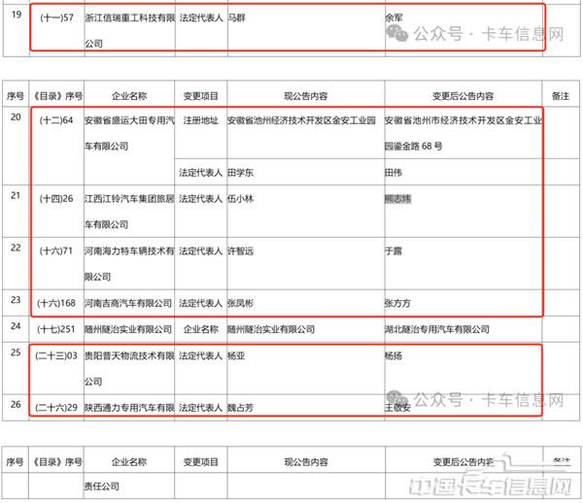The width and height of the screenshot is (583, 503).
Task: Select changed address ending in 68 号
Action: point(463,133)
